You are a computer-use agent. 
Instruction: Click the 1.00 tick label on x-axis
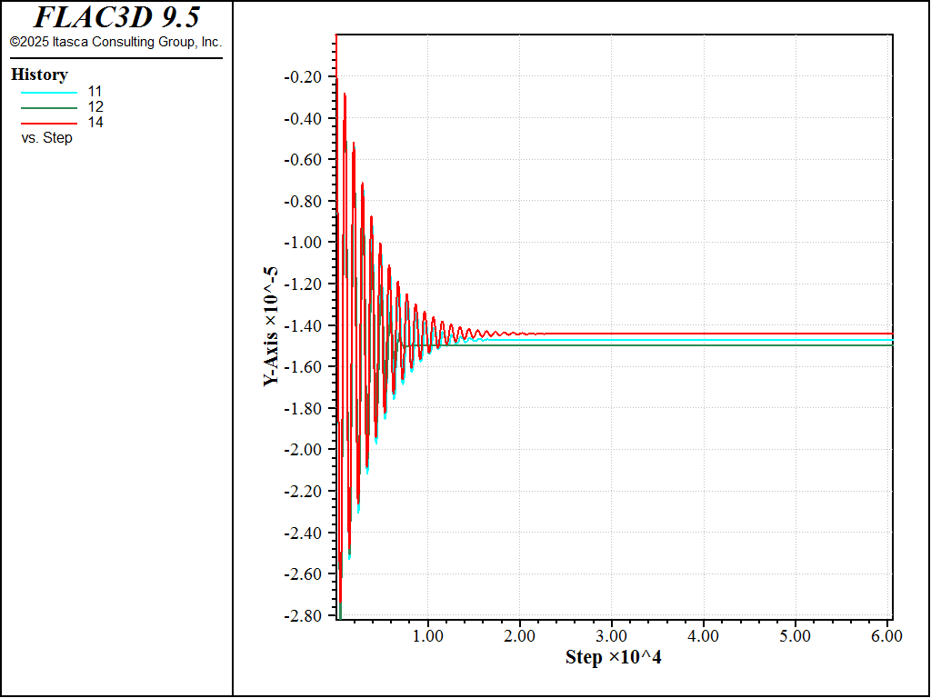coord(428,636)
